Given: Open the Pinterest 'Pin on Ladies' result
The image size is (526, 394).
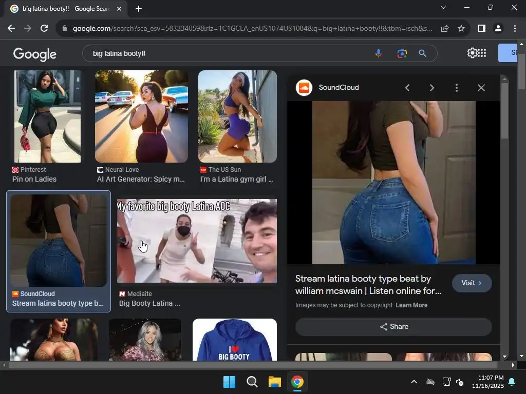Looking at the screenshot, I should 47,116.
